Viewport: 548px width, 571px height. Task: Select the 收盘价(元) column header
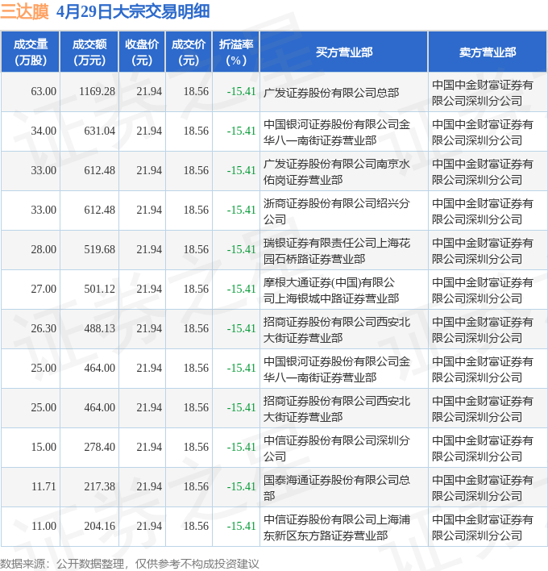142,52
